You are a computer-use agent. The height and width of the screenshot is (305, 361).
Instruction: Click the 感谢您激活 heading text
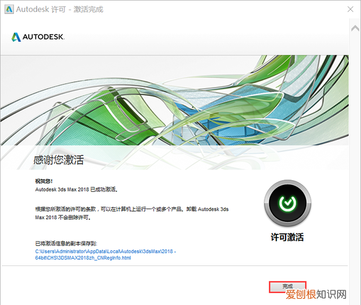(x=59, y=160)
